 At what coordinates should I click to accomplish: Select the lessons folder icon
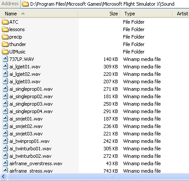[5, 29]
